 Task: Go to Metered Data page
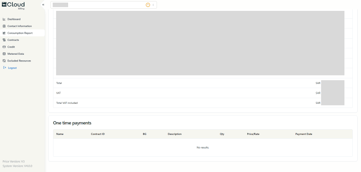coord(15,54)
